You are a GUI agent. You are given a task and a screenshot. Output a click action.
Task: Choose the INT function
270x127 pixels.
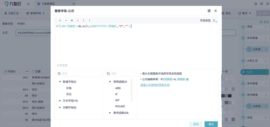click(117, 100)
